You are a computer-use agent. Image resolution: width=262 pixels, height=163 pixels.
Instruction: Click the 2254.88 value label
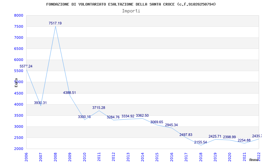[x=244, y=140]
